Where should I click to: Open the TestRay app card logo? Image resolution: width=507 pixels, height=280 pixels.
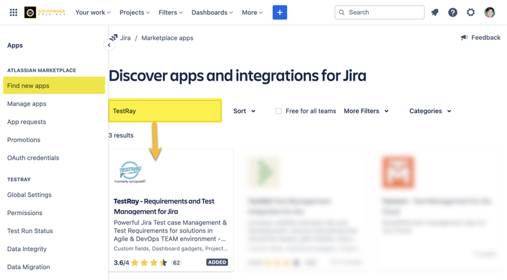pos(130,172)
